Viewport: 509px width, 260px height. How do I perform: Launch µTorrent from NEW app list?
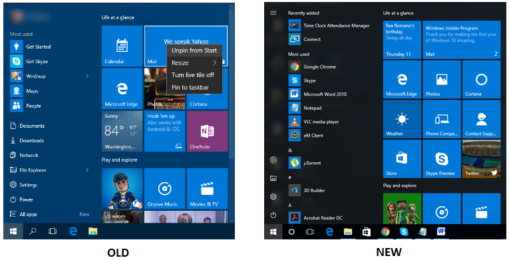pos(305,163)
